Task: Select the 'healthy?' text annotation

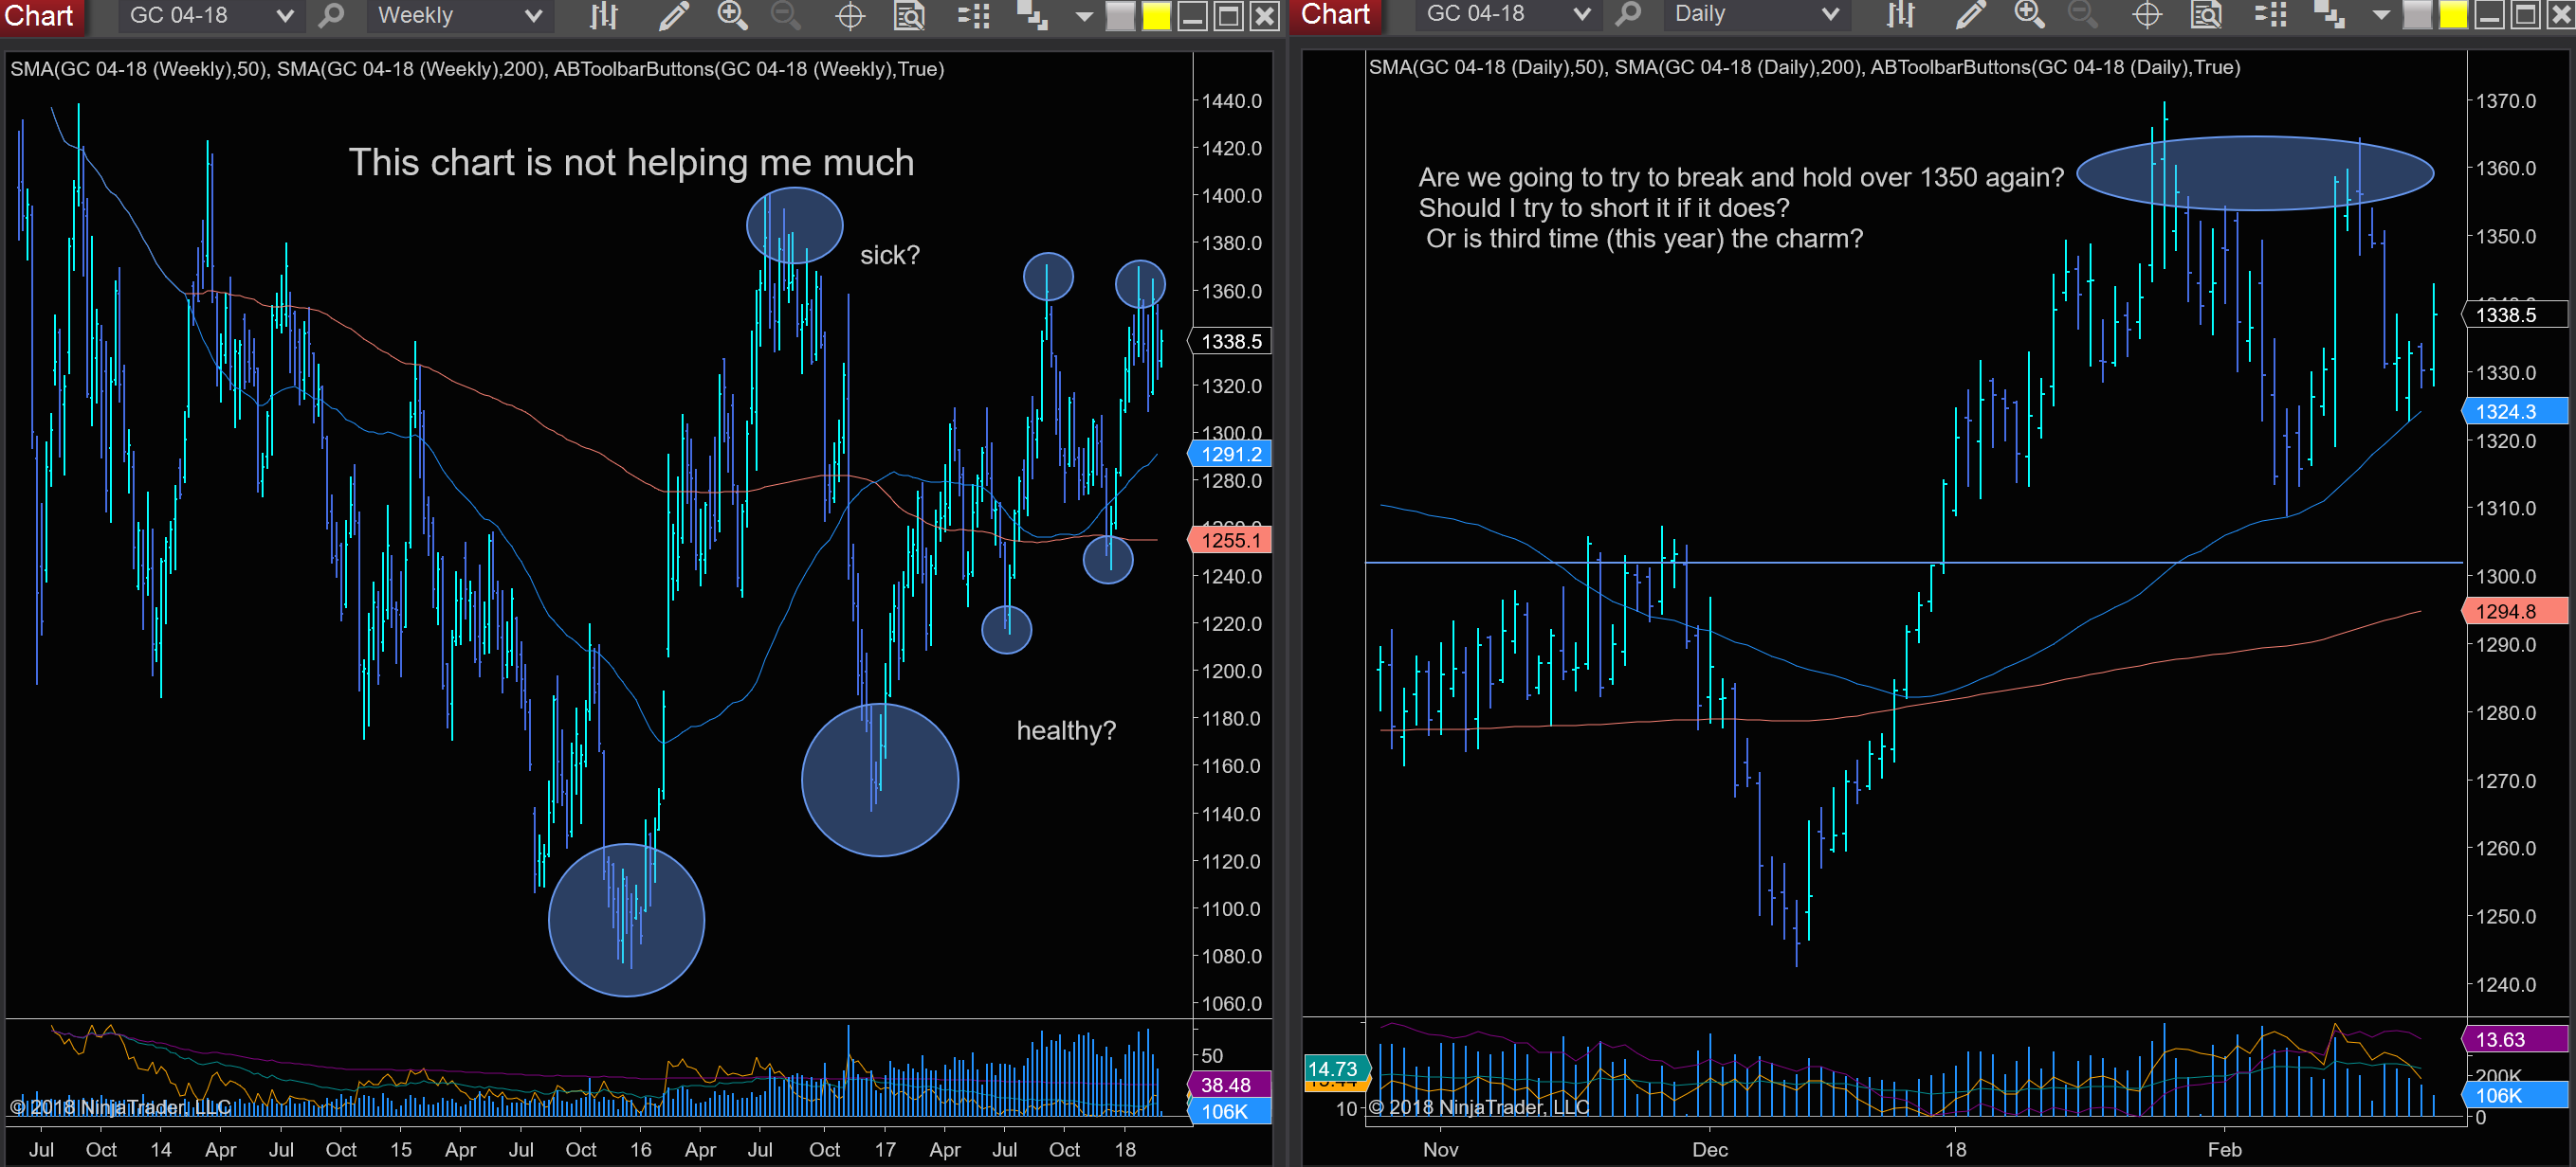Action: pyautogui.click(x=1066, y=731)
